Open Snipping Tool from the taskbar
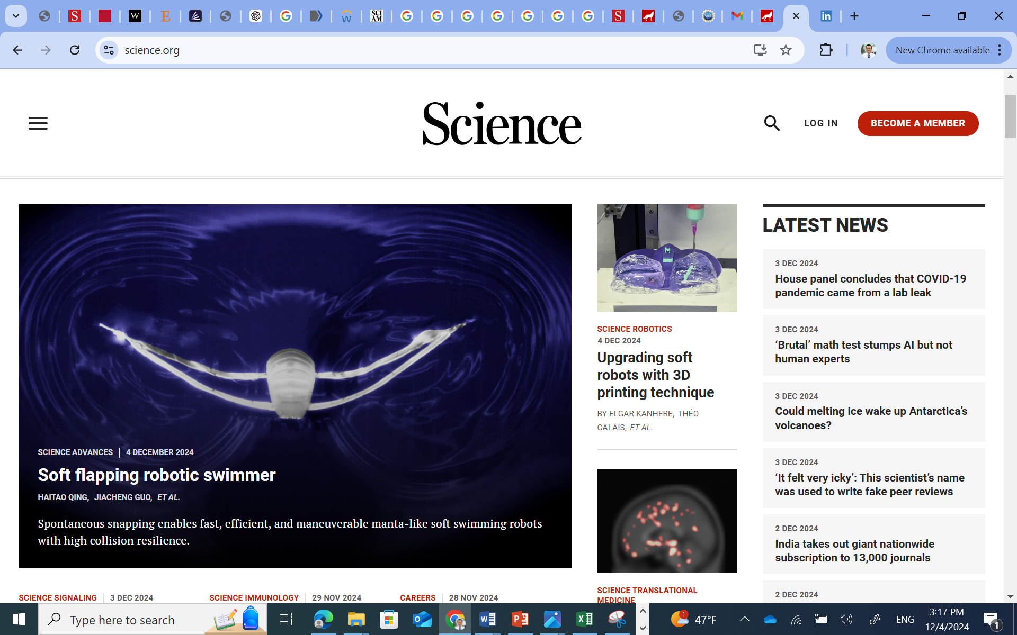1017x635 pixels. 617,619
